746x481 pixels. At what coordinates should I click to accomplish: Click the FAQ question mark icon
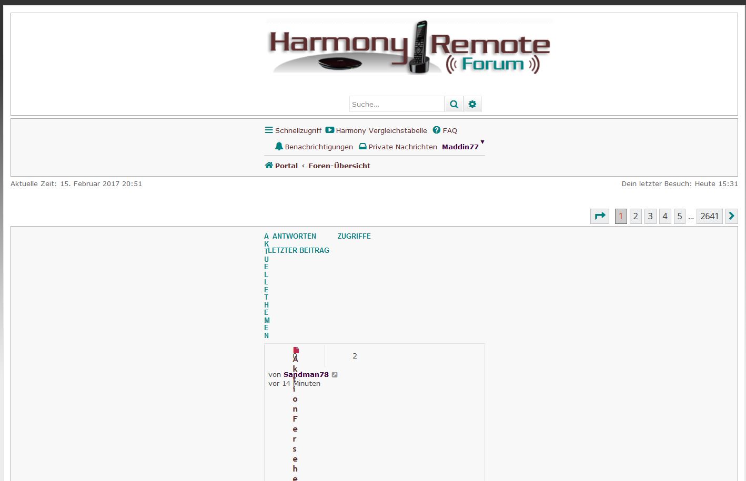437,130
